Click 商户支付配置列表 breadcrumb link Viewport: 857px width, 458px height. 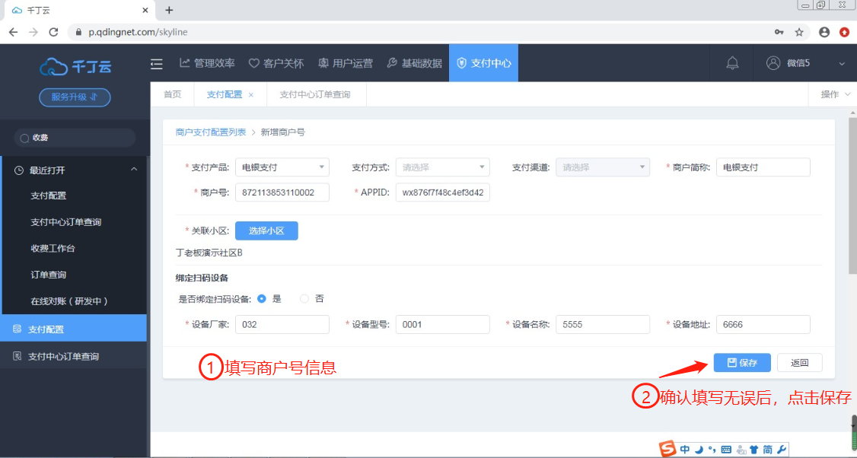(211, 132)
